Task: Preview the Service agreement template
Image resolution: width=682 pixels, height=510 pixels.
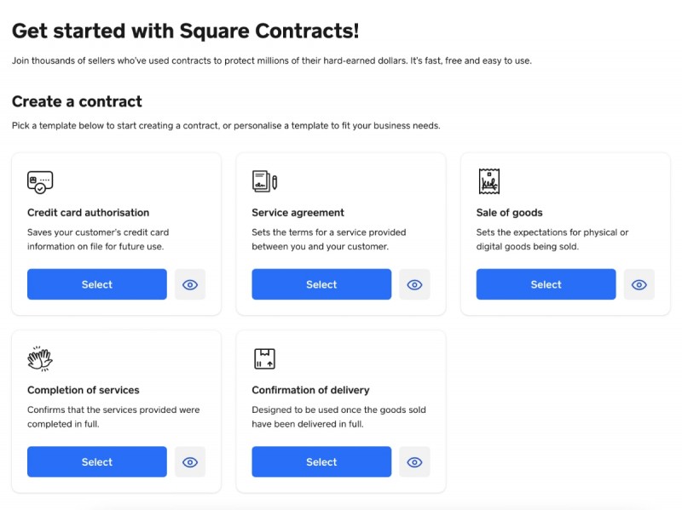Action: tap(415, 284)
